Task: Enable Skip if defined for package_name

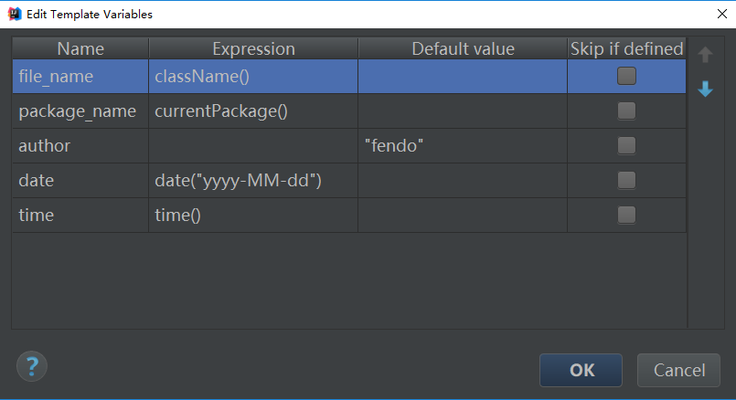Action: (626, 111)
